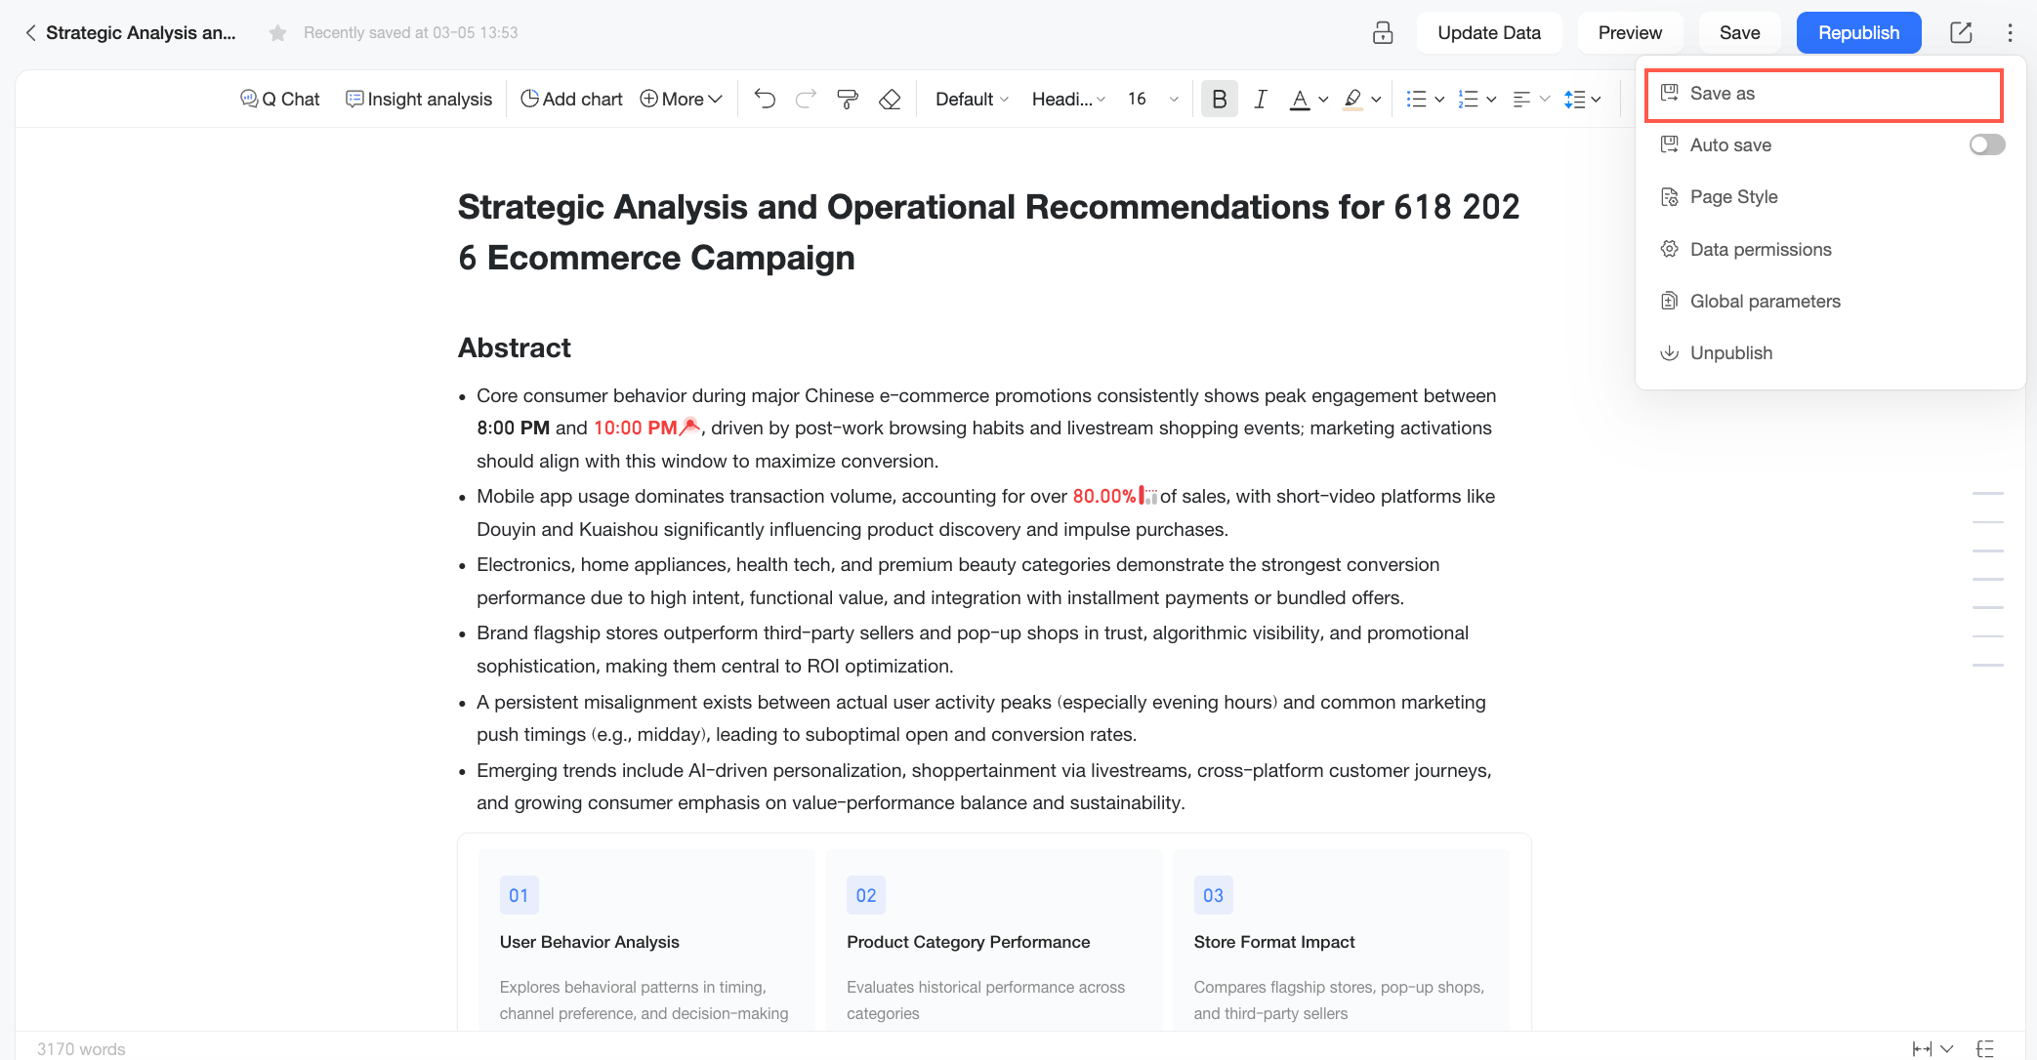
Task: Open Q Chat assistant
Action: 280,99
